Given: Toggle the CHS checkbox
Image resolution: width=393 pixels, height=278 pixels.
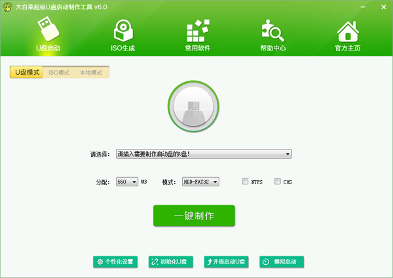Looking at the screenshot, I should coord(278,182).
